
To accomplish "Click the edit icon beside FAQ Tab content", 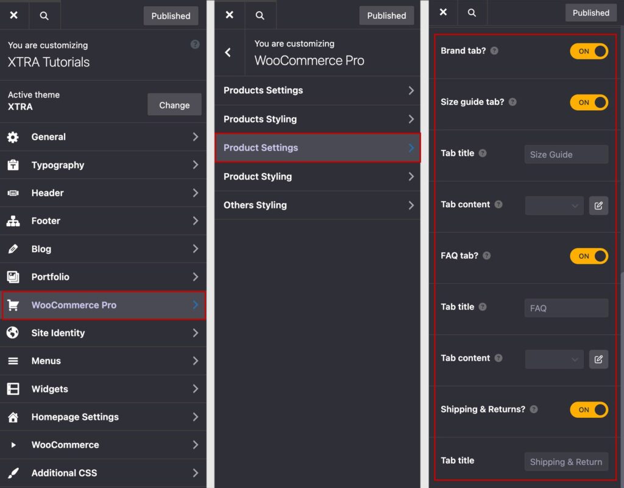I will click(x=598, y=359).
